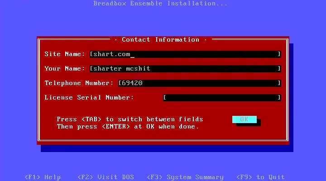Click the Then press ENTER instruction line

[128, 127]
